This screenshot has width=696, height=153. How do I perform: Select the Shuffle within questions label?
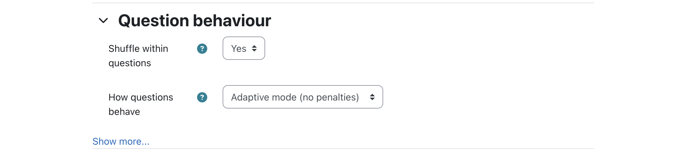(138, 56)
